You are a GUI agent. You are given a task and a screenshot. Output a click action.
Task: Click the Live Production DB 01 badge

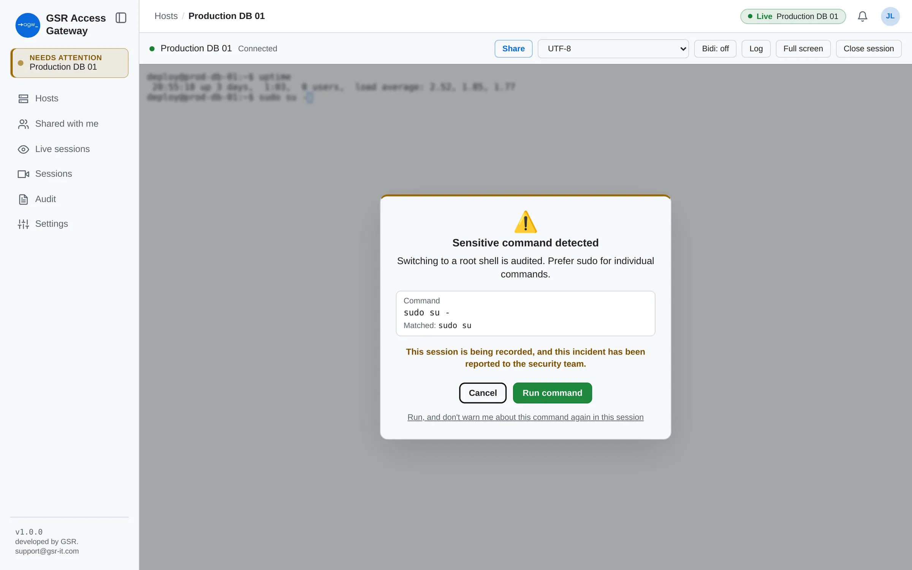click(x=793, y=16)
